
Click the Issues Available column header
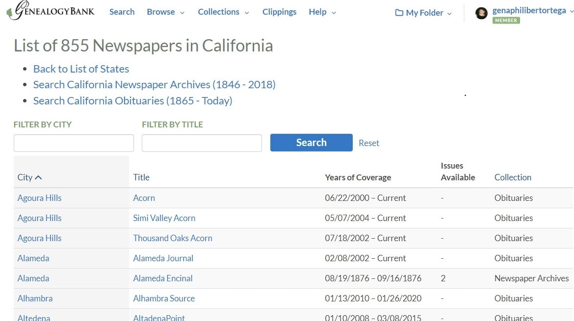pyautogui.click(x=458, y=172)
